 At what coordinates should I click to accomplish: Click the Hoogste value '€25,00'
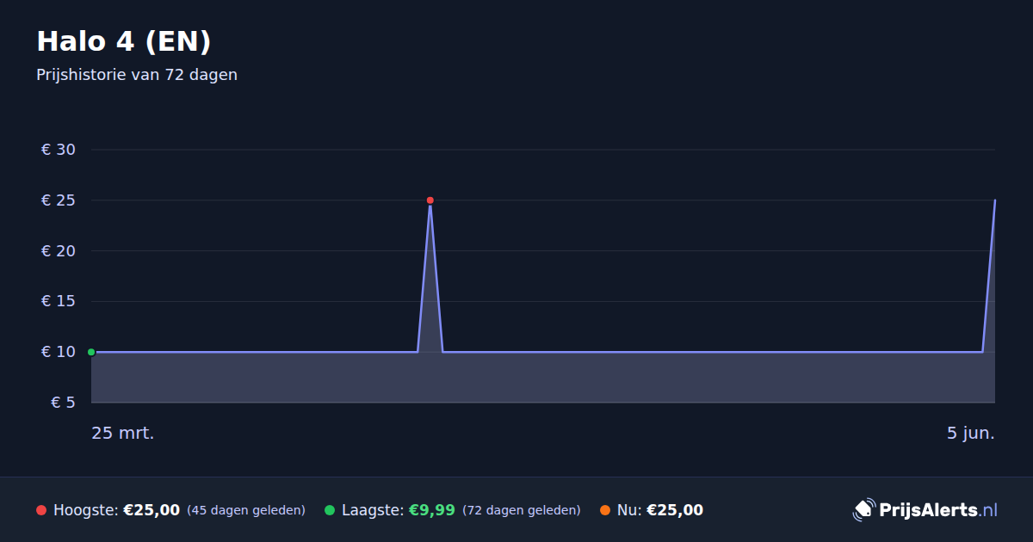point(152,510)
